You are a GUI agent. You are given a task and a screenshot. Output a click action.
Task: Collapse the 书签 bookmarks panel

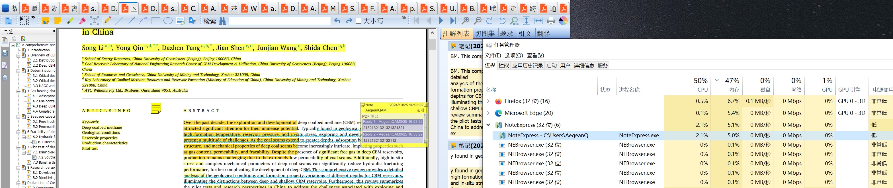pyautogui.click(x=53, y=31)
